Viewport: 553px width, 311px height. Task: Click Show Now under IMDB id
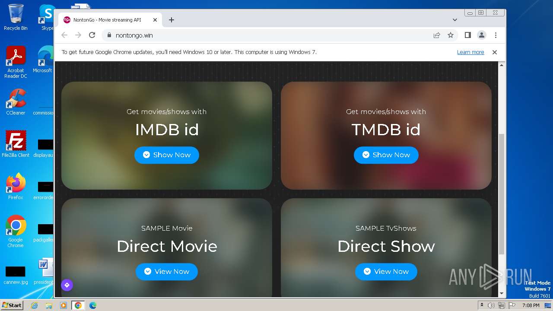167,155
